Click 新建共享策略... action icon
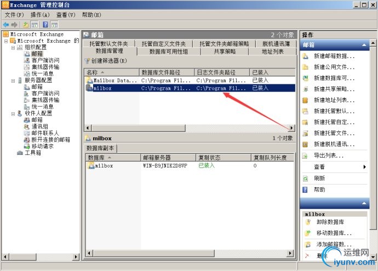The image size is (378, 271). click(x=305, y=89)
